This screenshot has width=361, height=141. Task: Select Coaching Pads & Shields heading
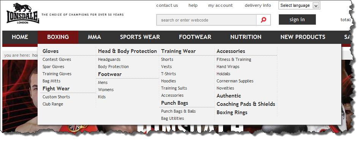(x=246, y=104)
